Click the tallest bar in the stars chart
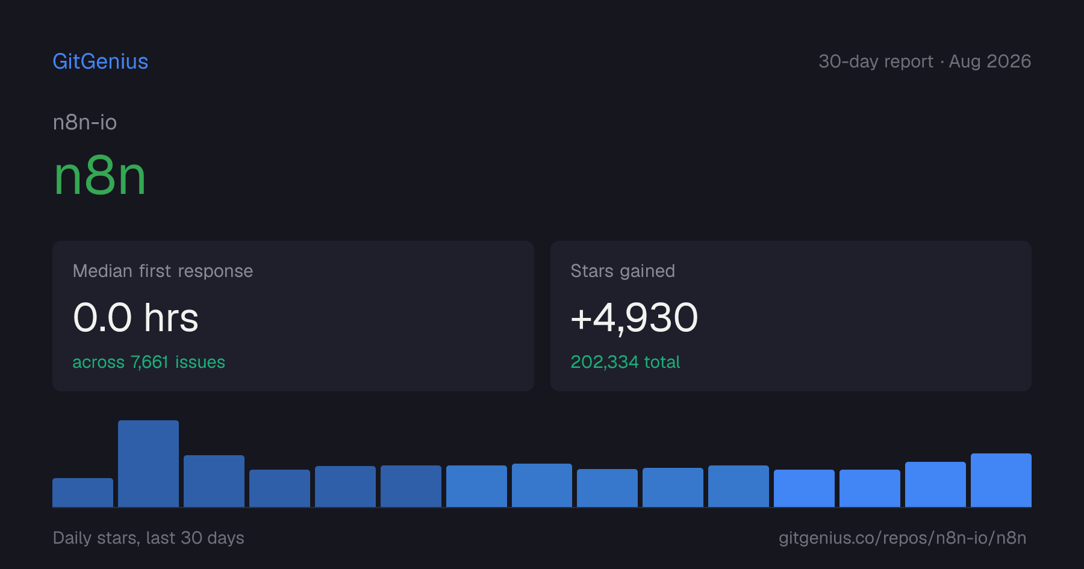The width and height of the screenshot is (1084, 569). (x=148, y=464)
